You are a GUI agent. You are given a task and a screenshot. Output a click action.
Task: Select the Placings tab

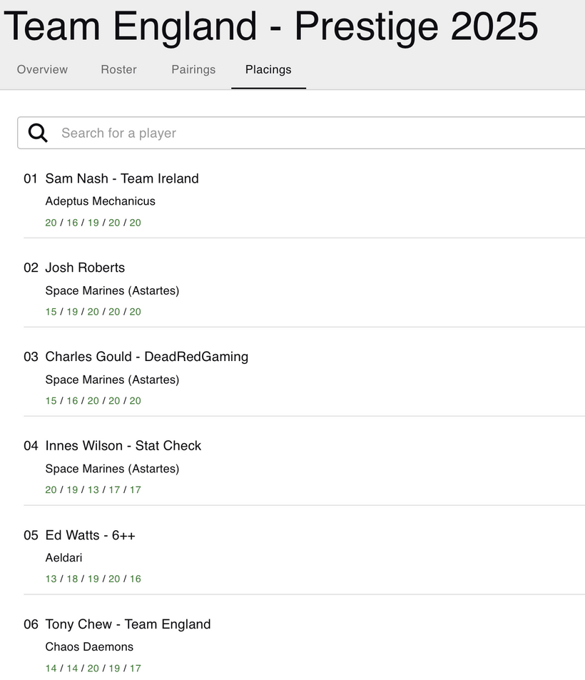(268, 69)
